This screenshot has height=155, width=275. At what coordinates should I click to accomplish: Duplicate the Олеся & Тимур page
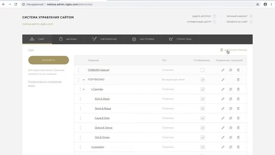[230, 128]
